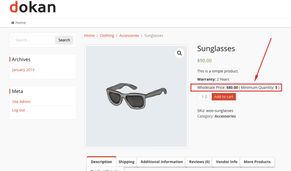291x171 pixels.
Task: Click the SKU: woo-sunglasses text
Action: click(215, 111)
